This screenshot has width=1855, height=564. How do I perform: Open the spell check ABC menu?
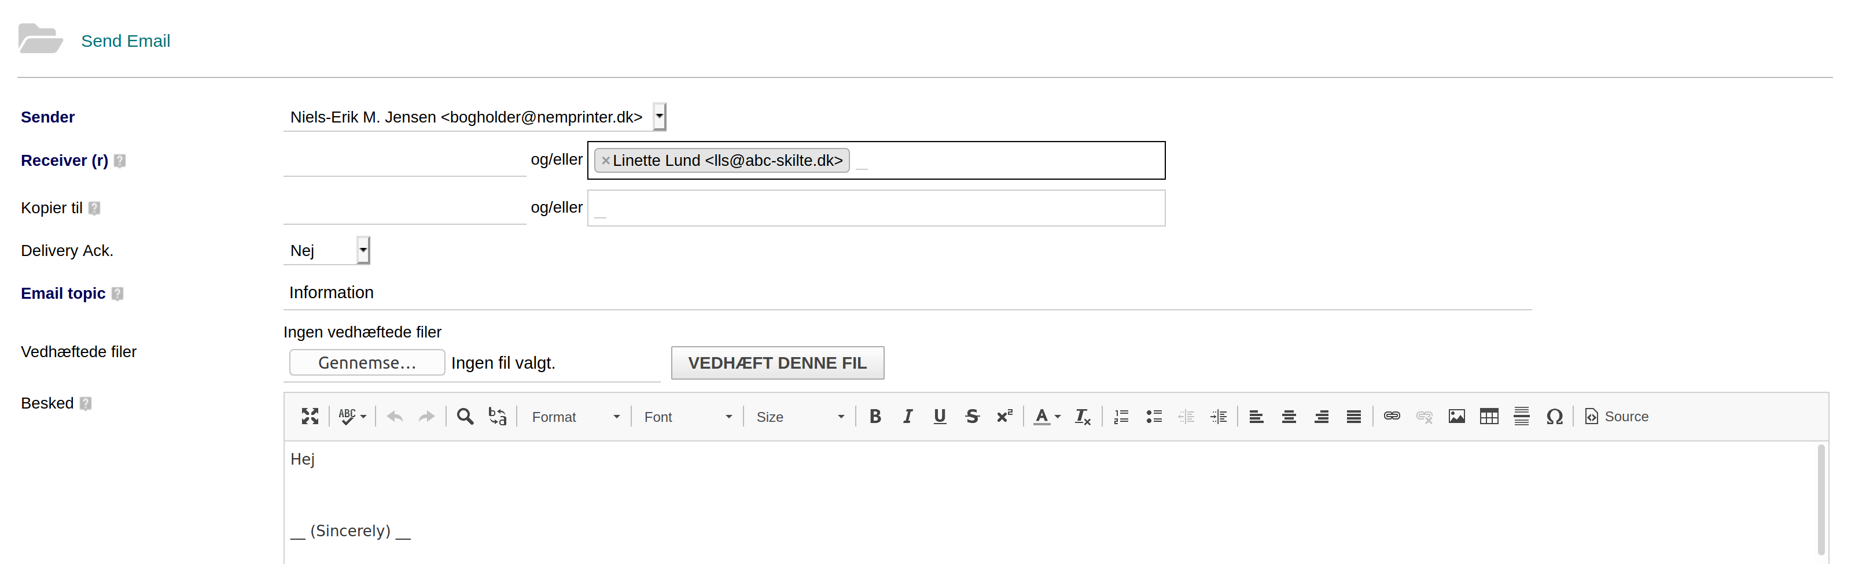coord(352,417)
